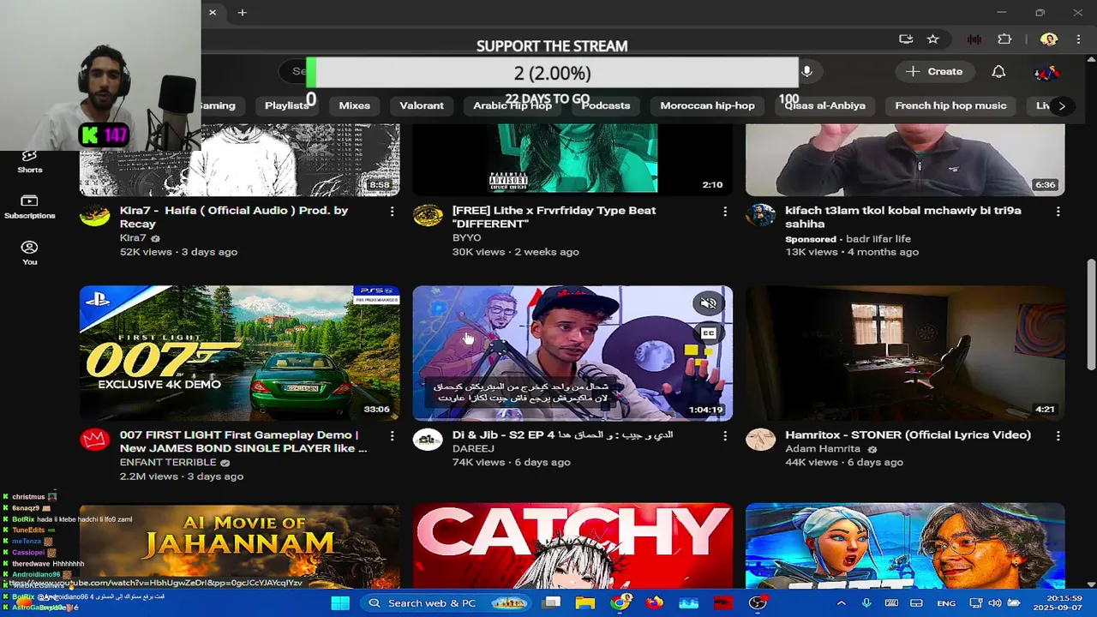Open more options for Hamritox STONER video
Image resolution: width=1097 pixels, height=617 pixels.
click(1058, 435)
